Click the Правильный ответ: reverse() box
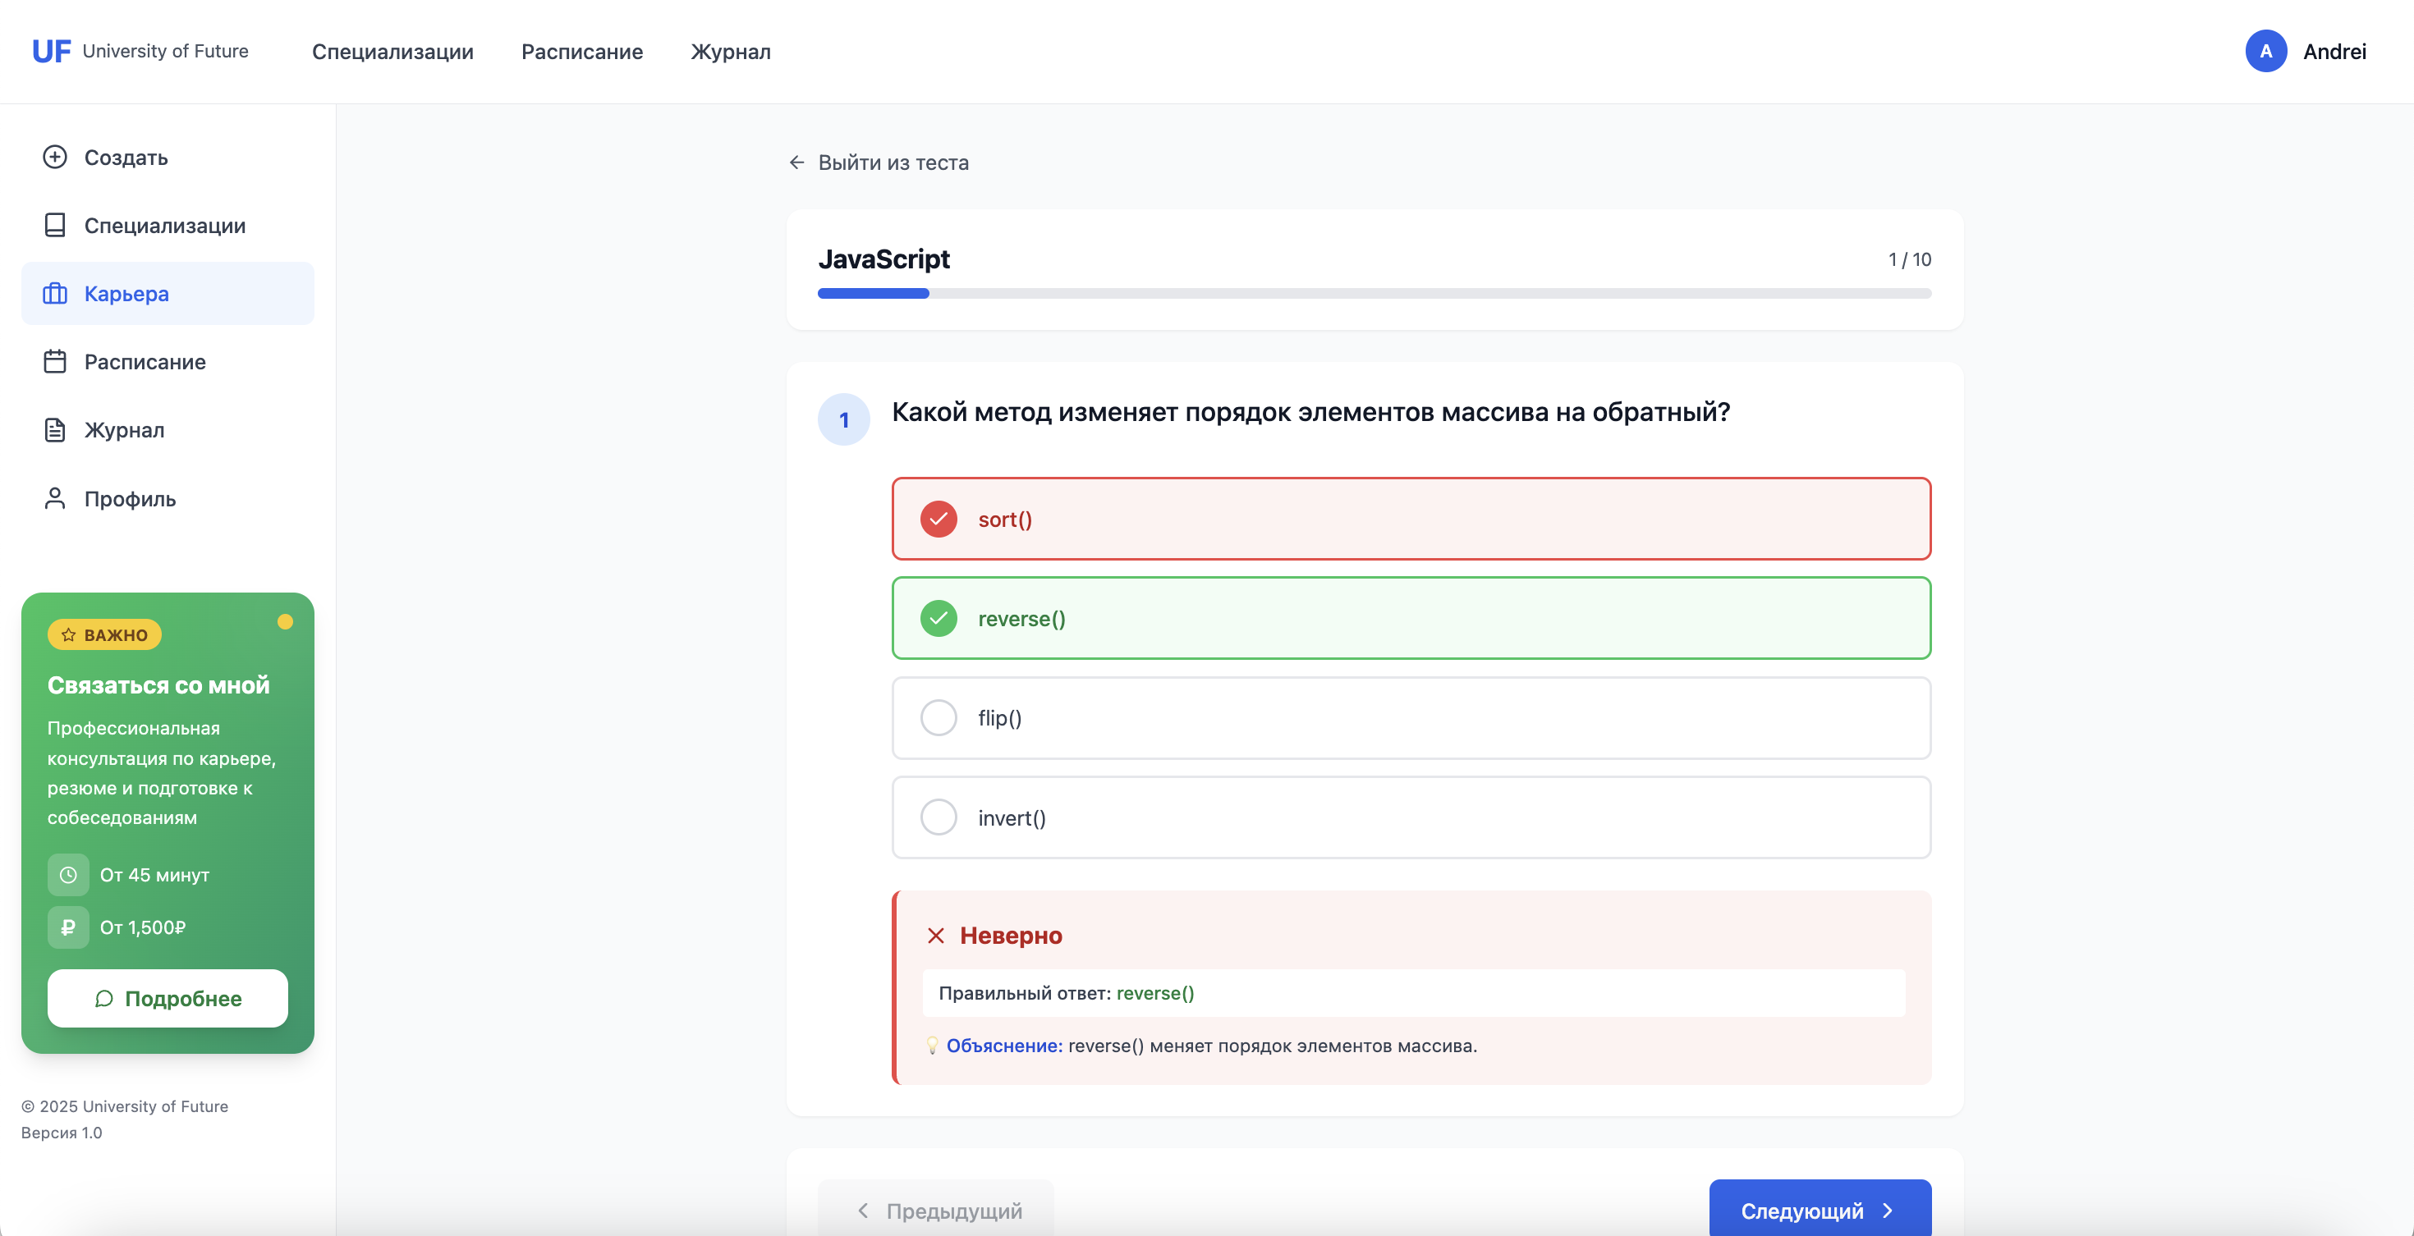This screenshot has height=1236, width=2414. [x=1413, y=992]
